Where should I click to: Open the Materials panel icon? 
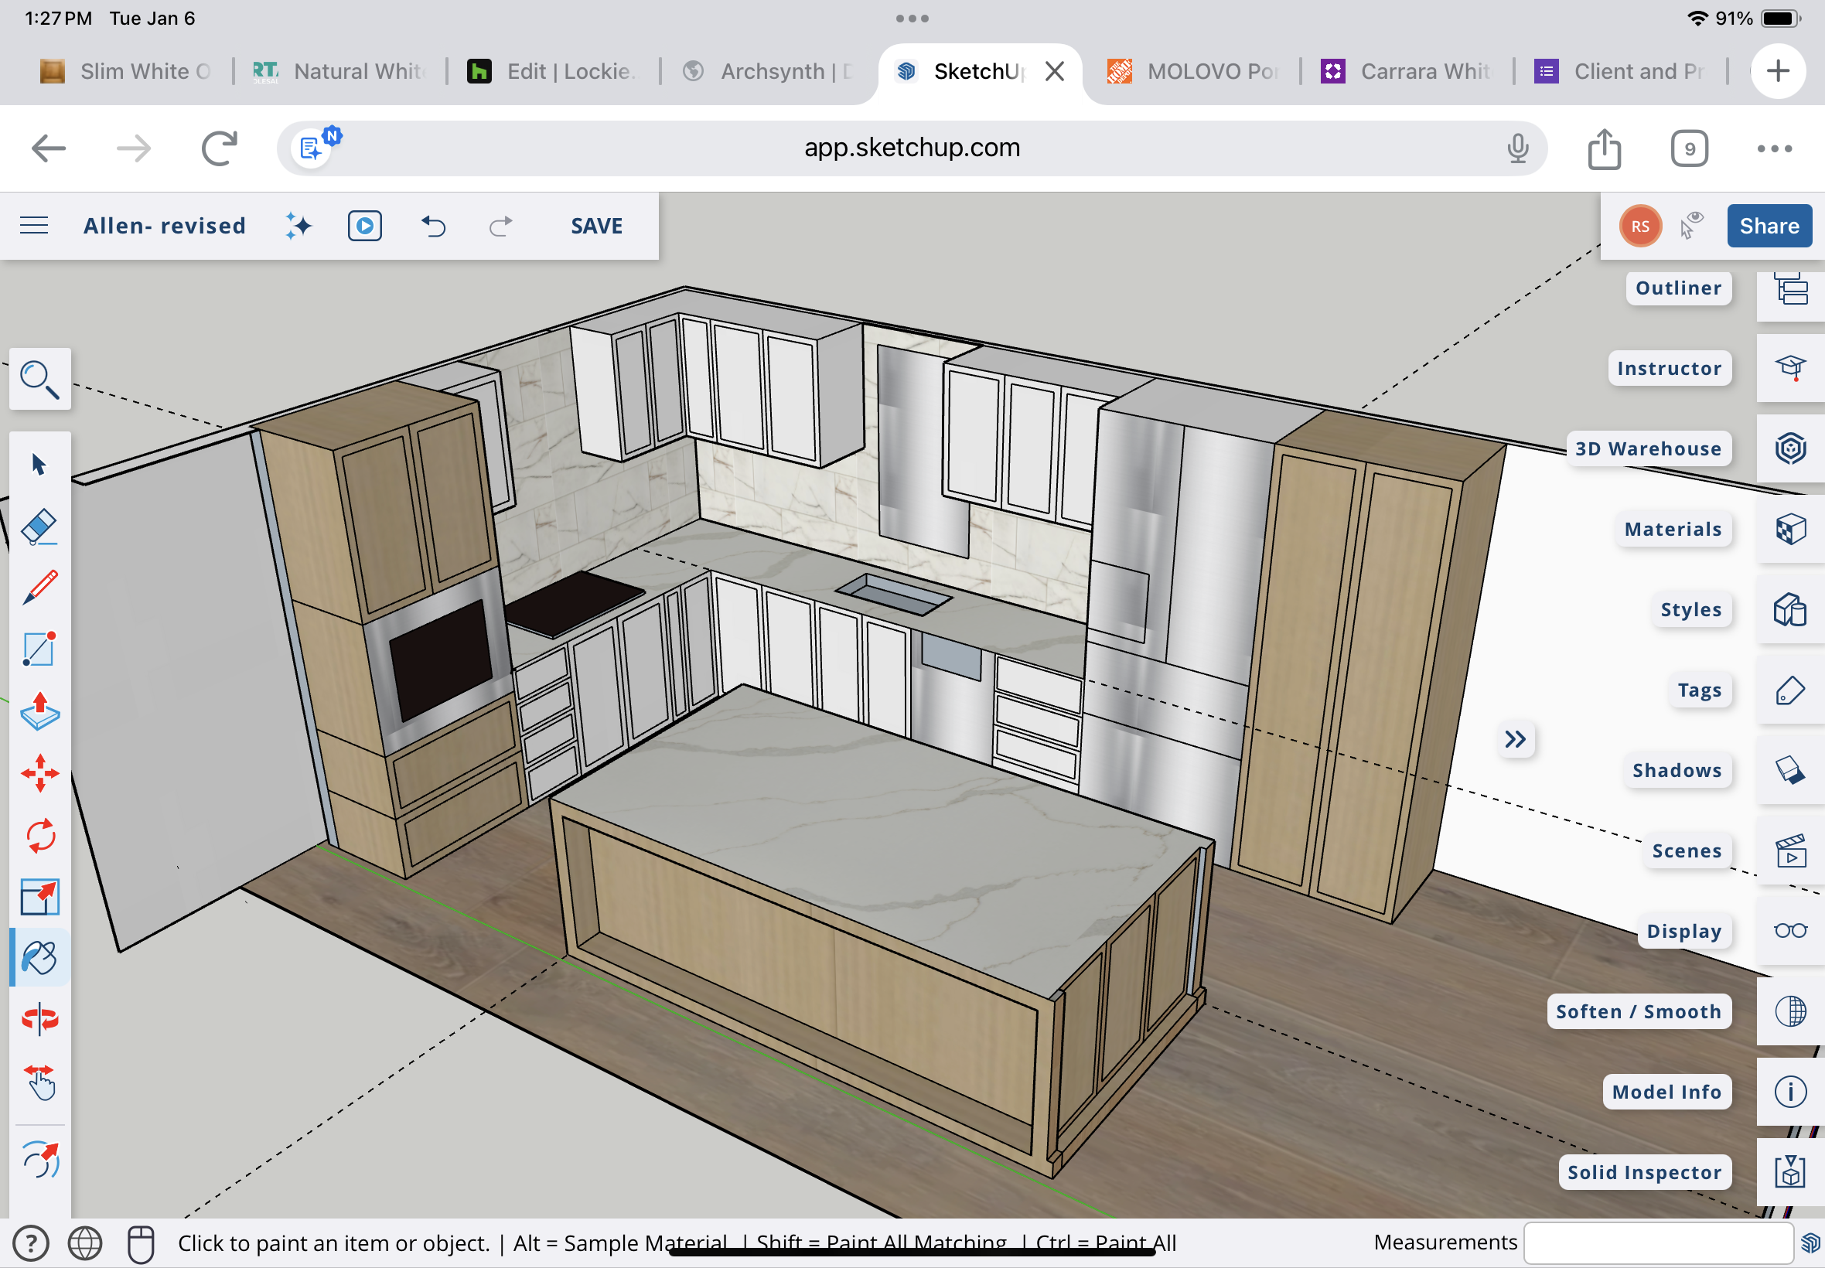click(x=1789, y=529)
